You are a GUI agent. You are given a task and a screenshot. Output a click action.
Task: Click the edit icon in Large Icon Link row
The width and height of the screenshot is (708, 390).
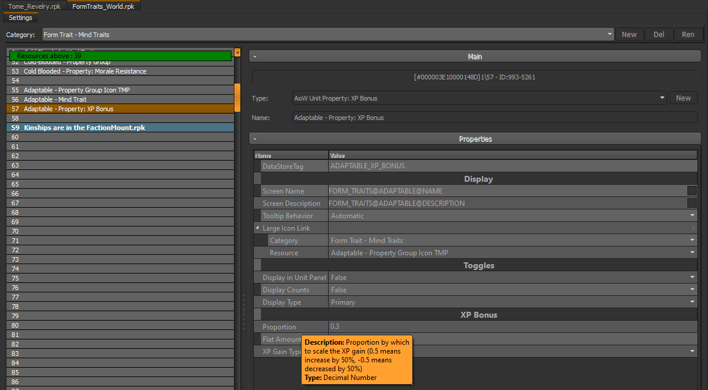point(693,228)
